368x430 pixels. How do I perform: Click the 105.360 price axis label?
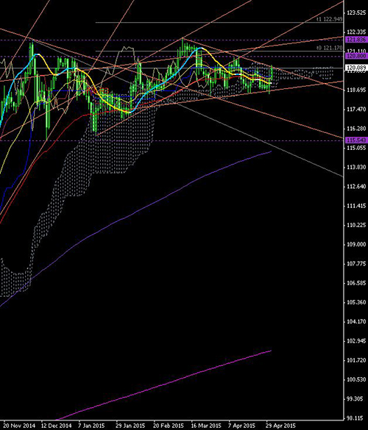[356, 303]
